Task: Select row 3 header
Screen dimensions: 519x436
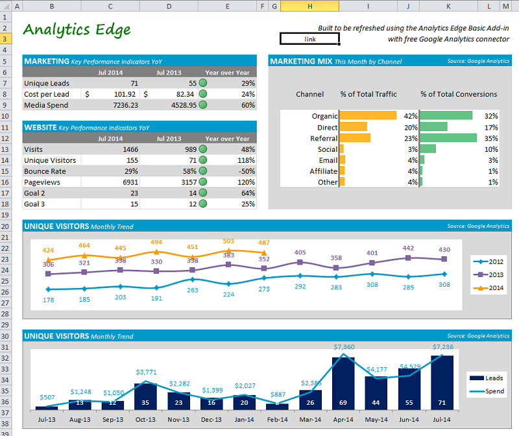Action: point(5,39)
